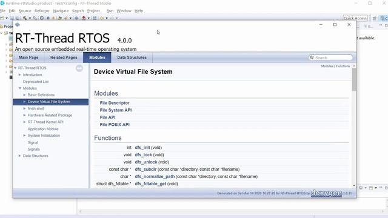388x218 pixels.
Task: Open dropdown arrow next to back-navigation arrow
Action: pos(107,18)
